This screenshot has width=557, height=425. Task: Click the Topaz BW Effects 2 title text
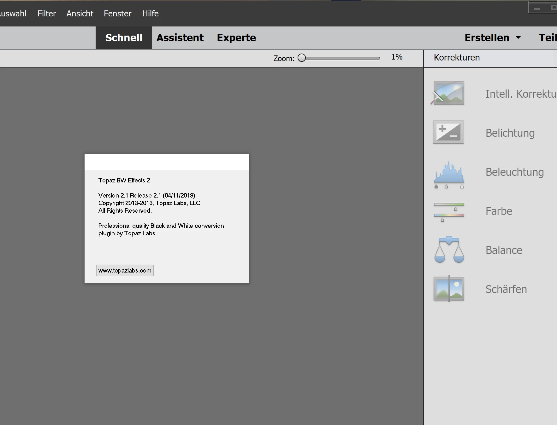click(124, 180)
